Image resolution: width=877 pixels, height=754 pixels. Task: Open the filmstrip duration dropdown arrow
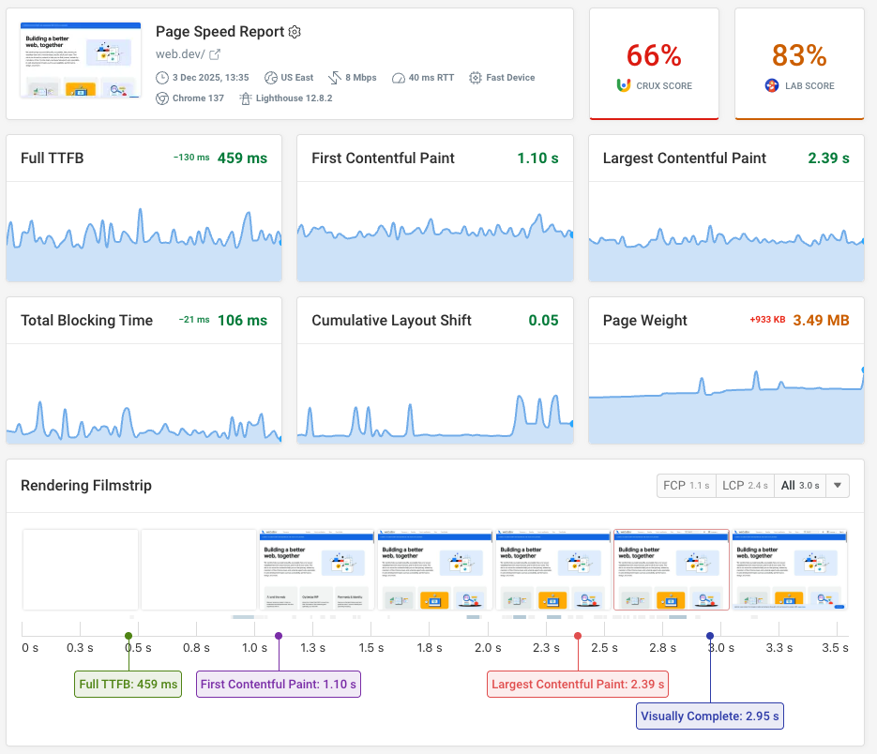pos(837,486)
